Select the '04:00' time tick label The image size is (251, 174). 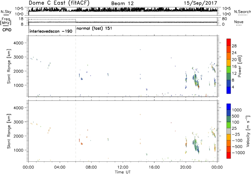60,167
